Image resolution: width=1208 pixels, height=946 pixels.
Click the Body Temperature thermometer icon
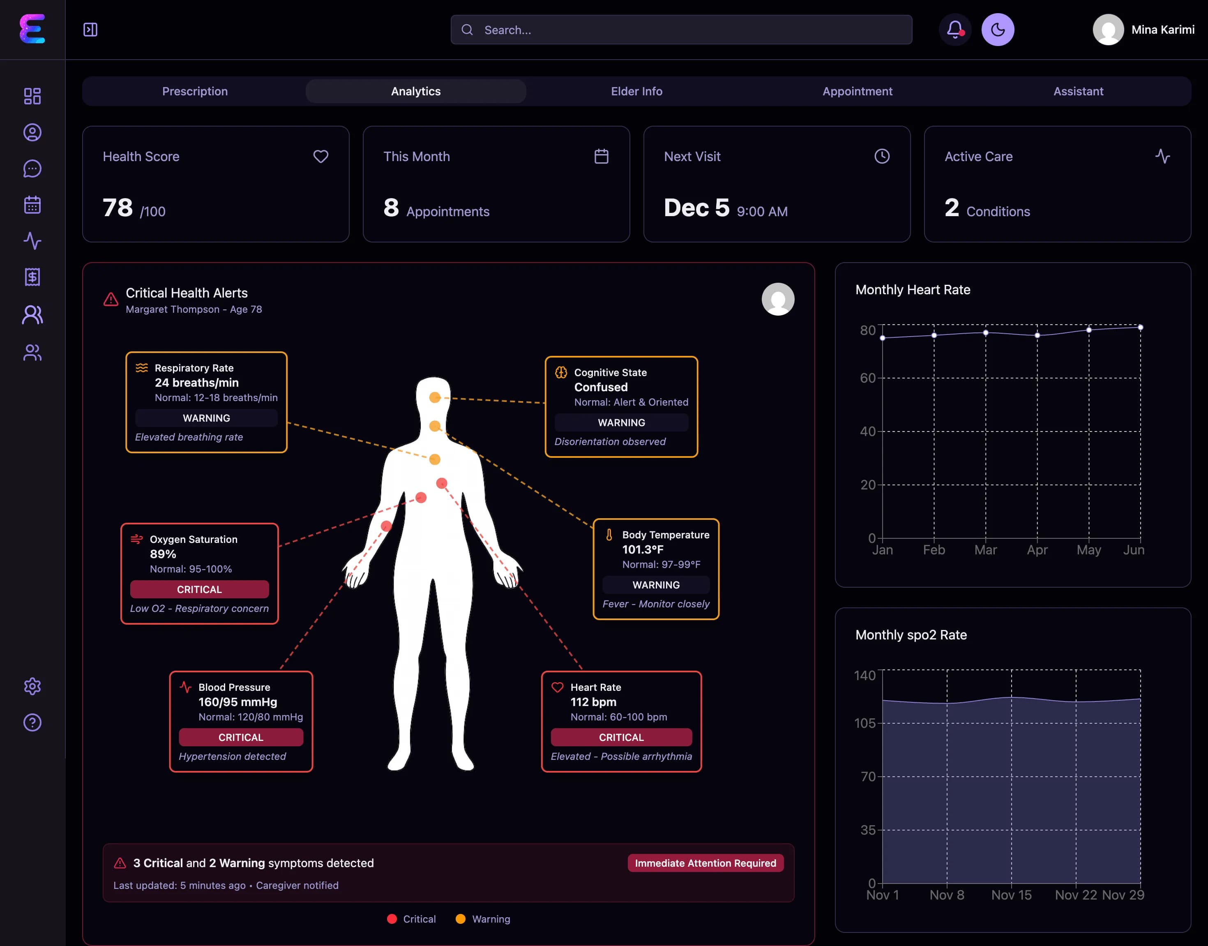tap(609, 535)
